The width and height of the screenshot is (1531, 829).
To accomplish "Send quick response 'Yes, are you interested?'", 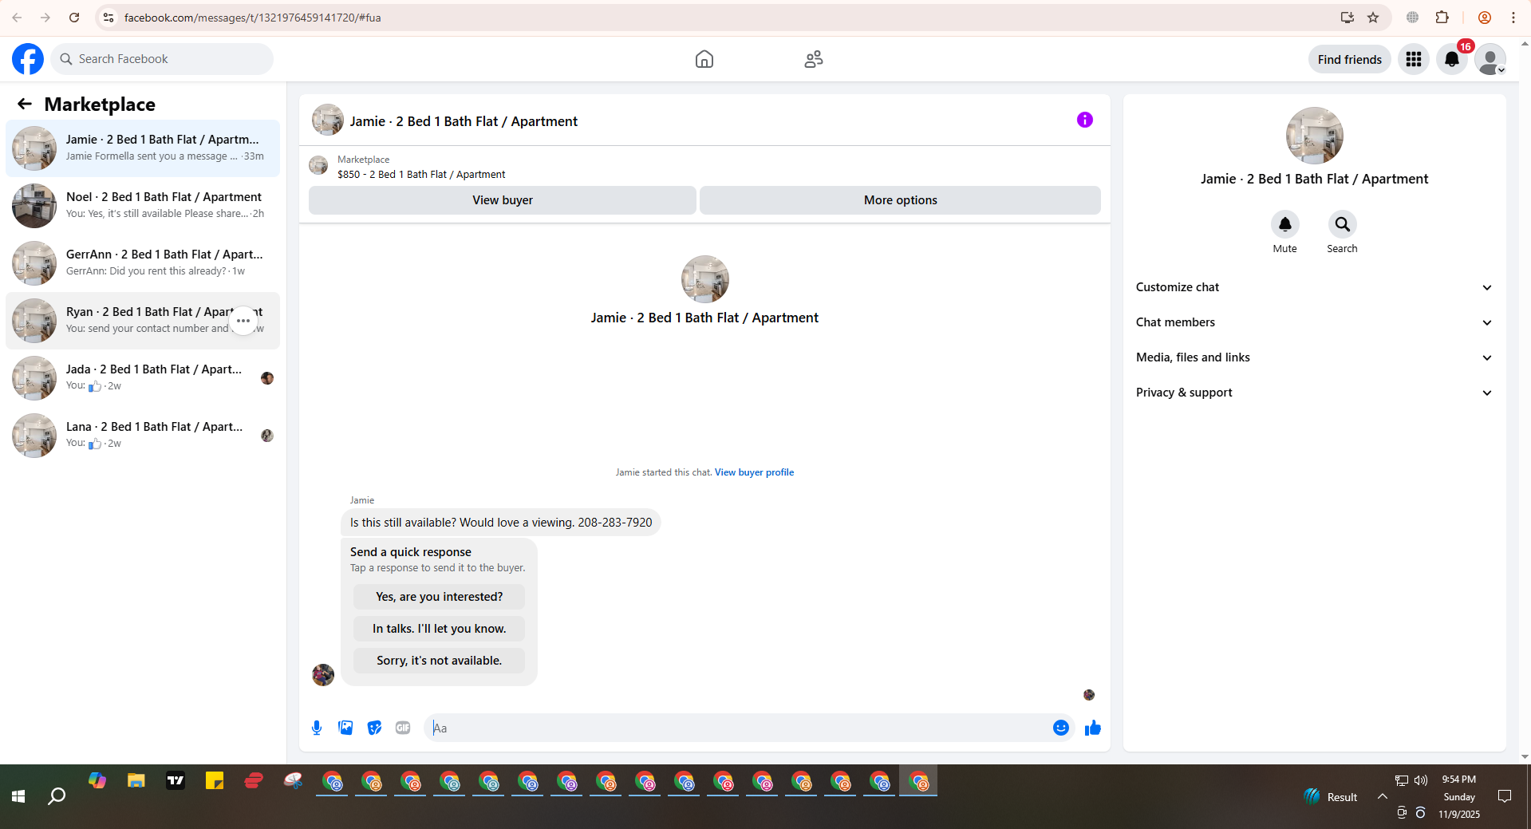I will point(440,597).
